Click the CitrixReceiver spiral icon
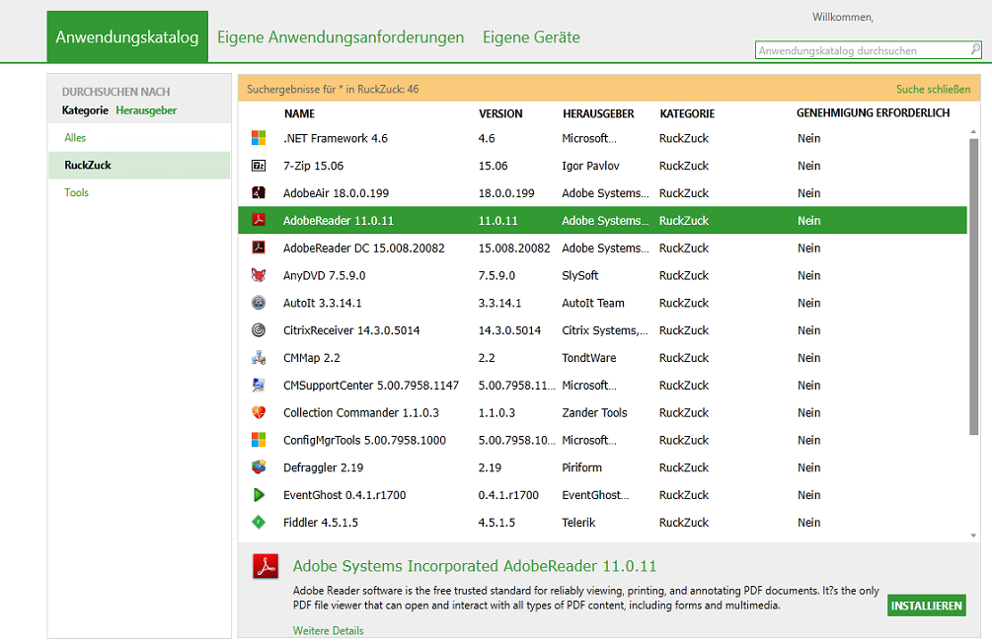Image resolution: width=992 pixels, height=644 pixels. coord(259,330)
